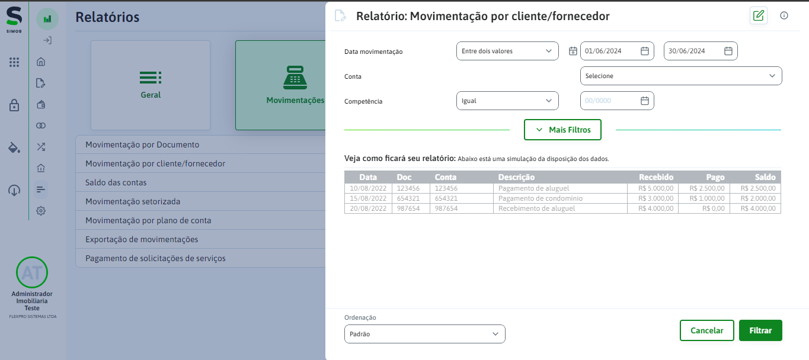
Task: Click the green bar chart icon
Action: tap(47, 19)
